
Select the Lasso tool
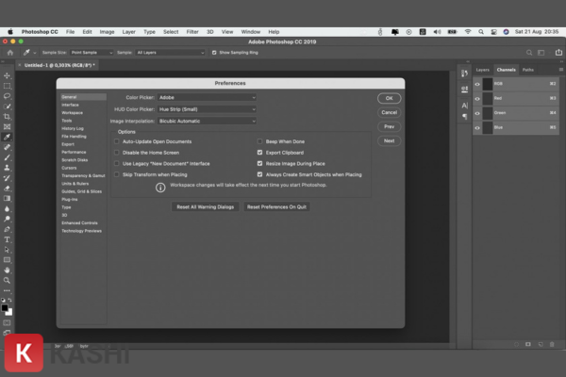[7, 96]
